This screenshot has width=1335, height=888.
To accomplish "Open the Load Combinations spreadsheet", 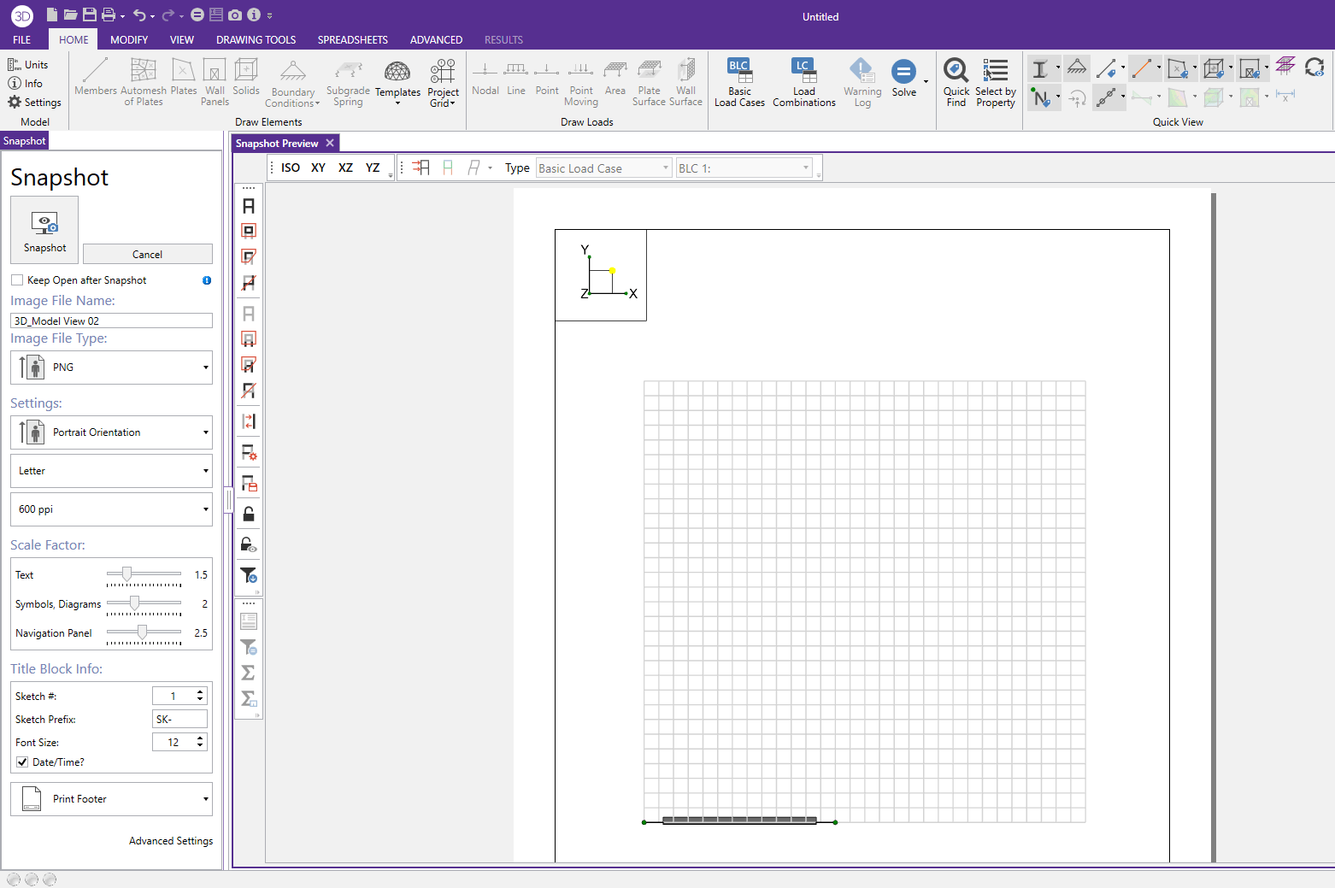I will click(x=803, y=83).
